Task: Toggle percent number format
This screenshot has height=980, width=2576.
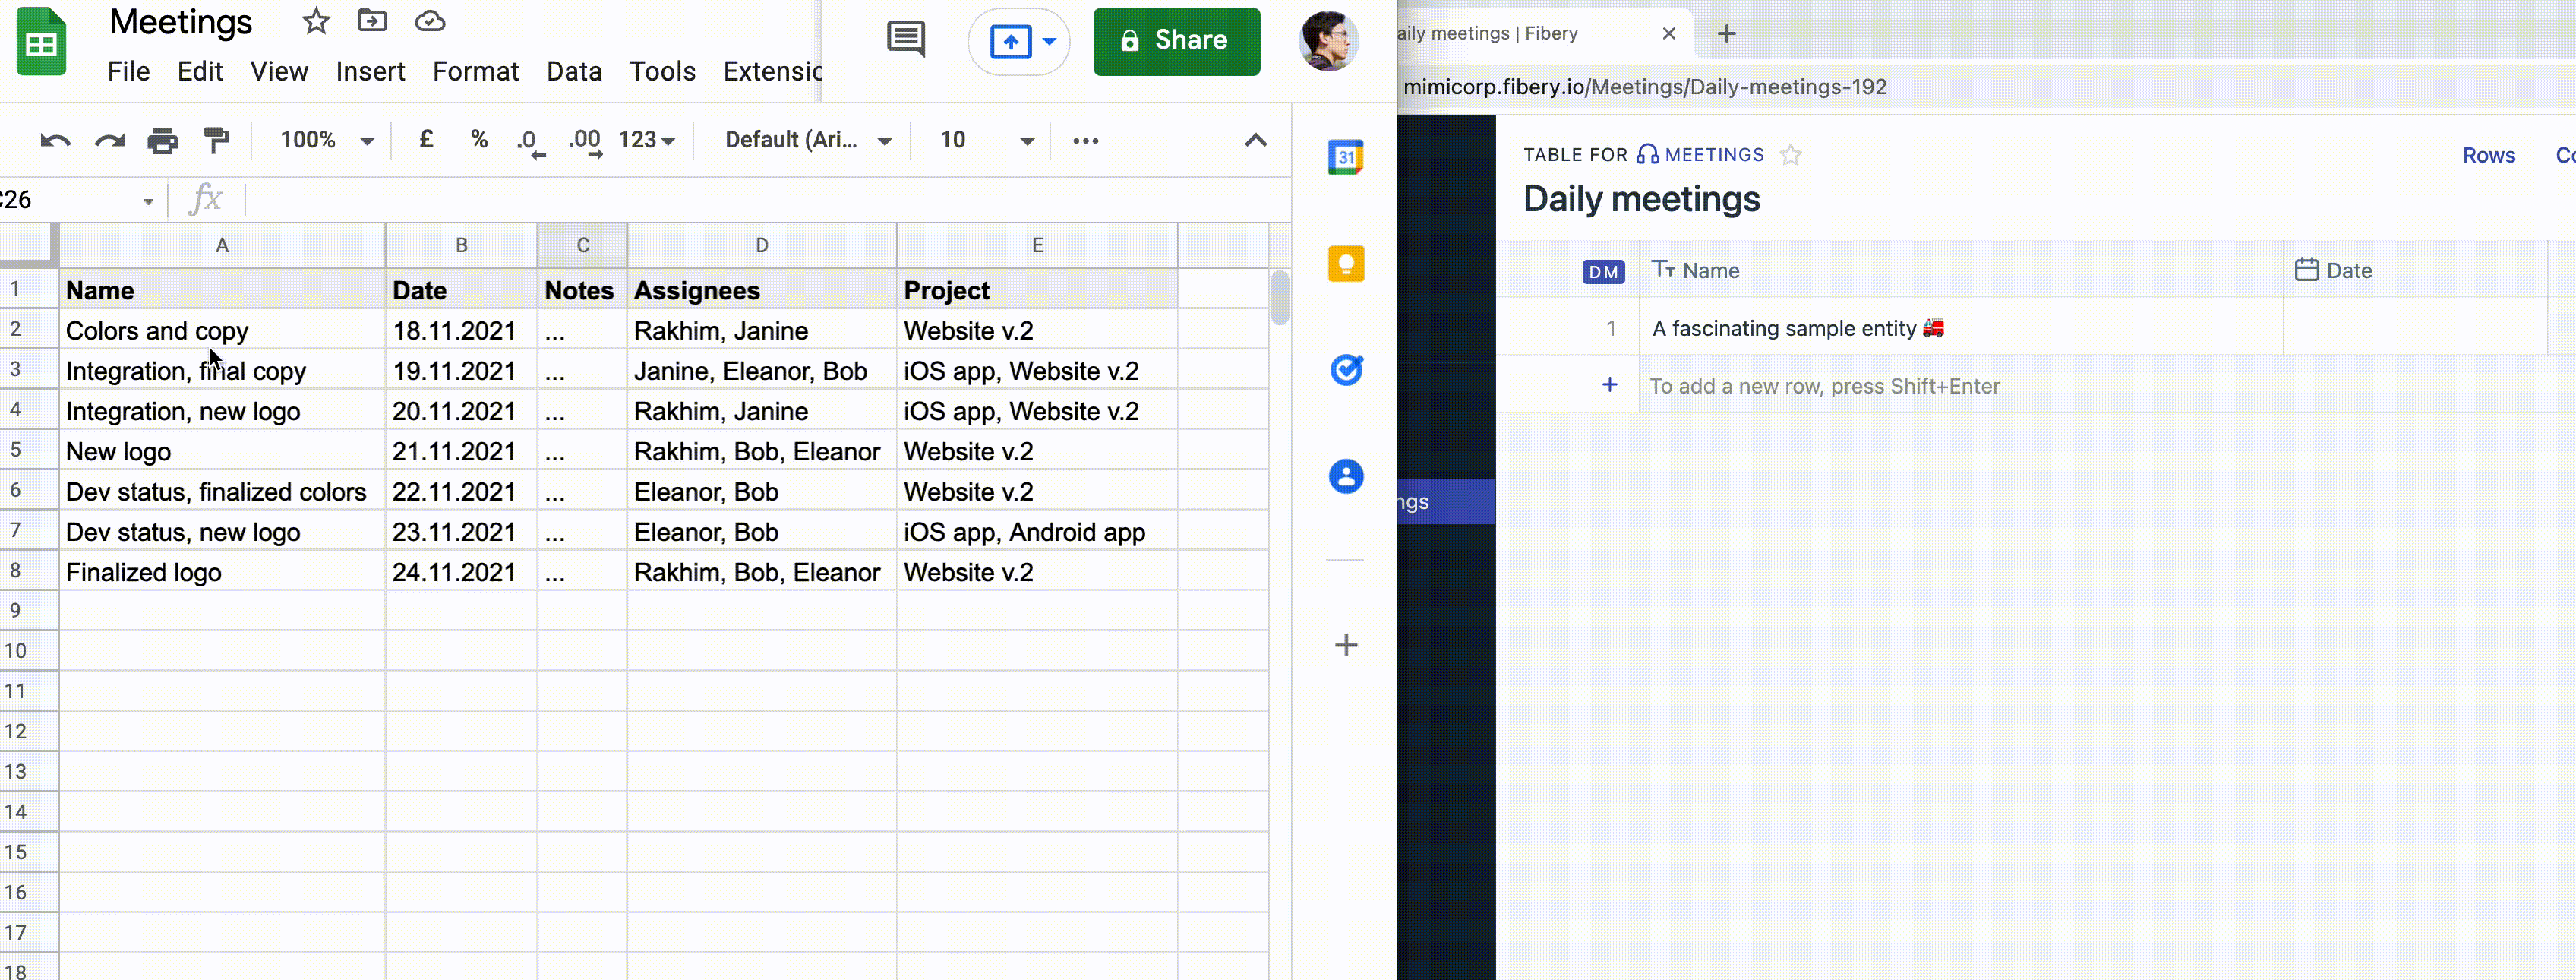Action: point(479,140)
